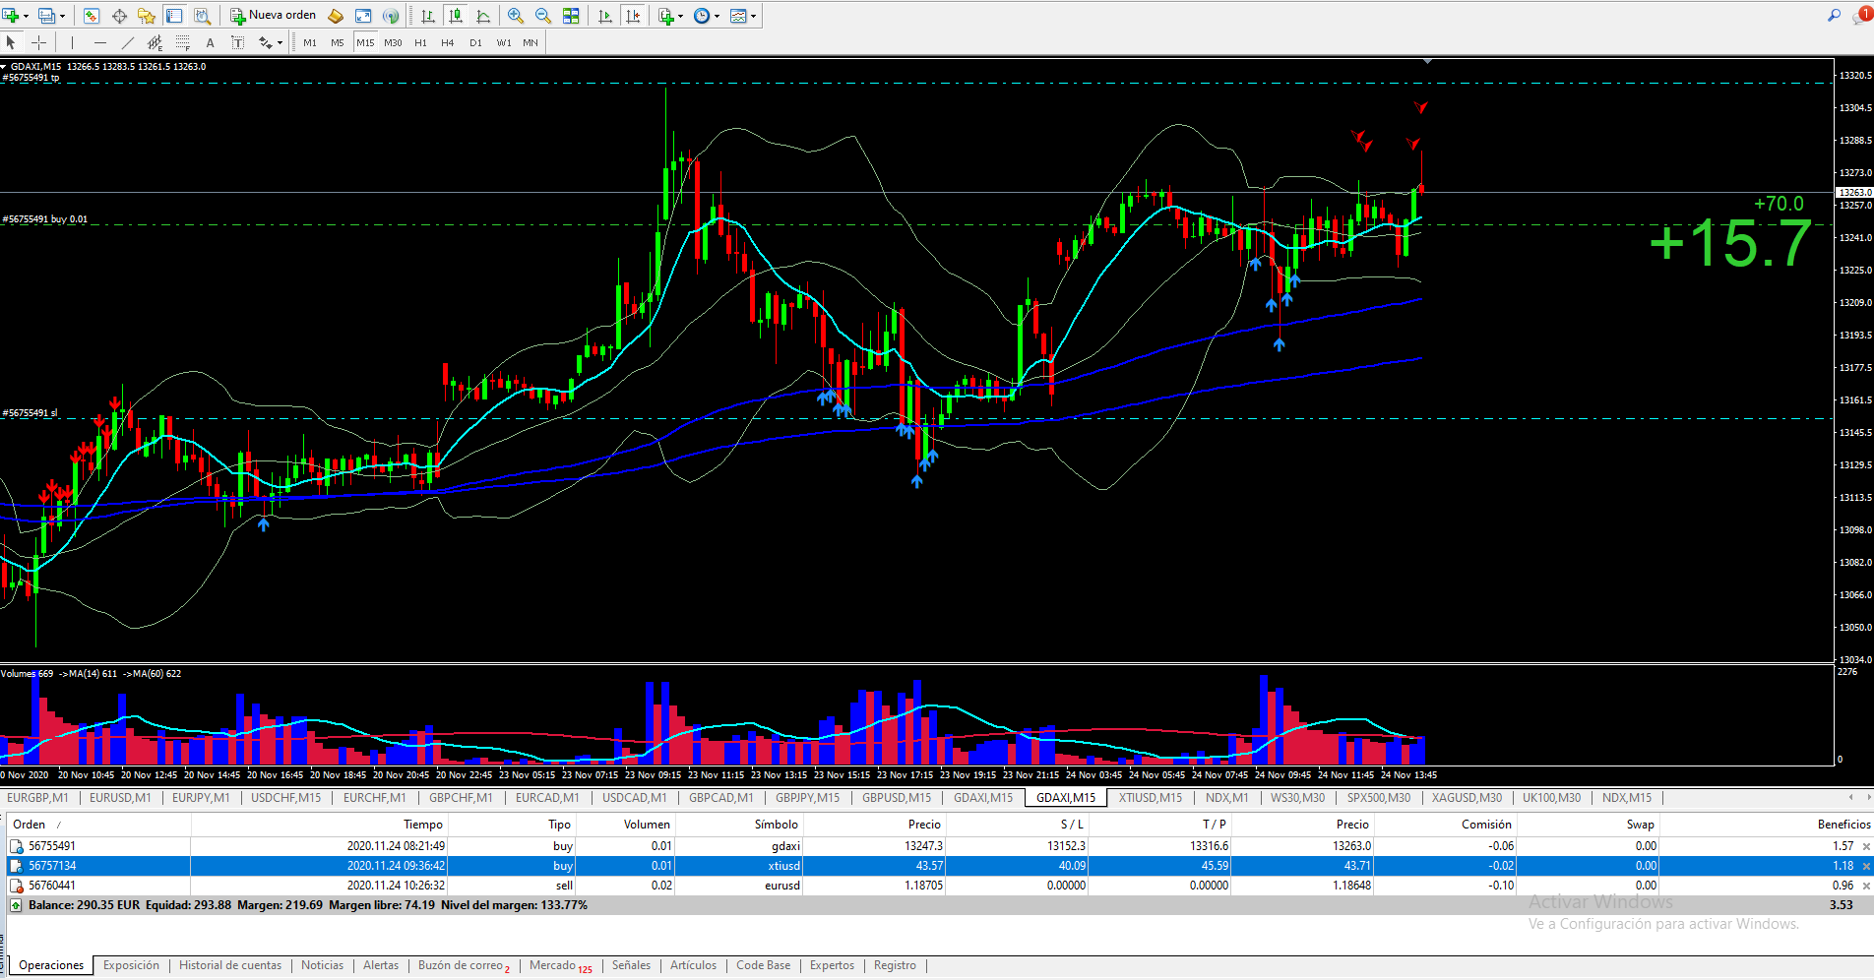Image resolution: width=1874 pixels, height=980 pixels.
Task: Launch MetaEditor from the toolbar
Action: pos(336,16)
